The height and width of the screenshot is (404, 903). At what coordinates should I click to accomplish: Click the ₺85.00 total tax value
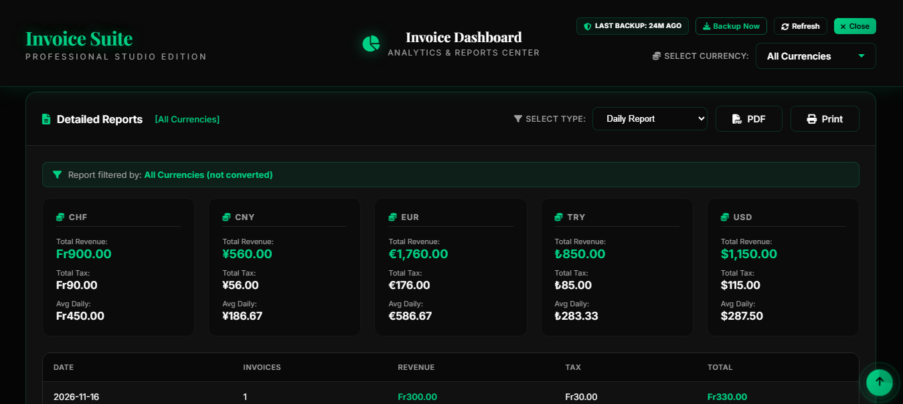[573, 285]
